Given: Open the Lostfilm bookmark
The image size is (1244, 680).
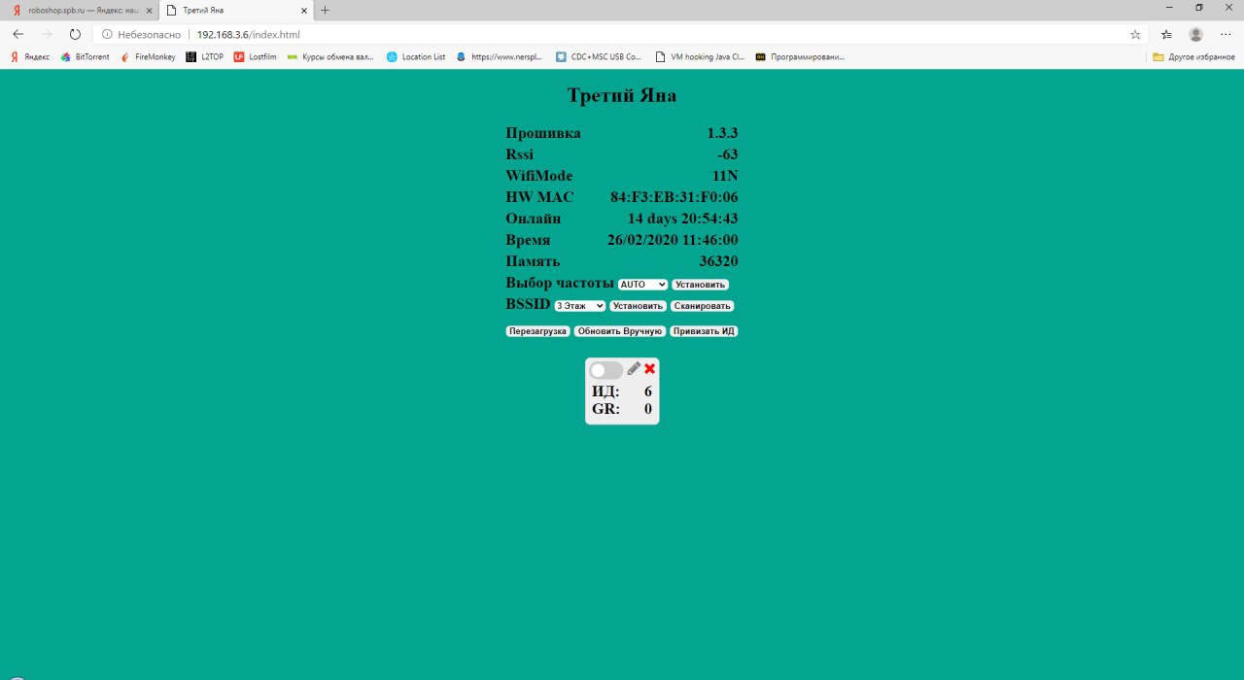Looking at the screenshot, I should [255, 56].
